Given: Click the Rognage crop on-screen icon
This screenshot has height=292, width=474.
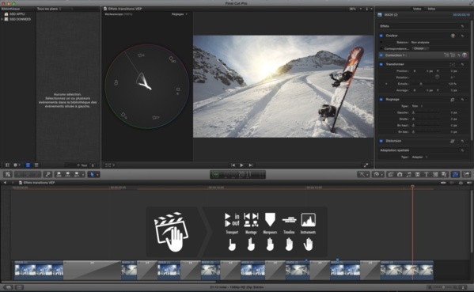Looking at the screenshot, I should coord(452,100).
